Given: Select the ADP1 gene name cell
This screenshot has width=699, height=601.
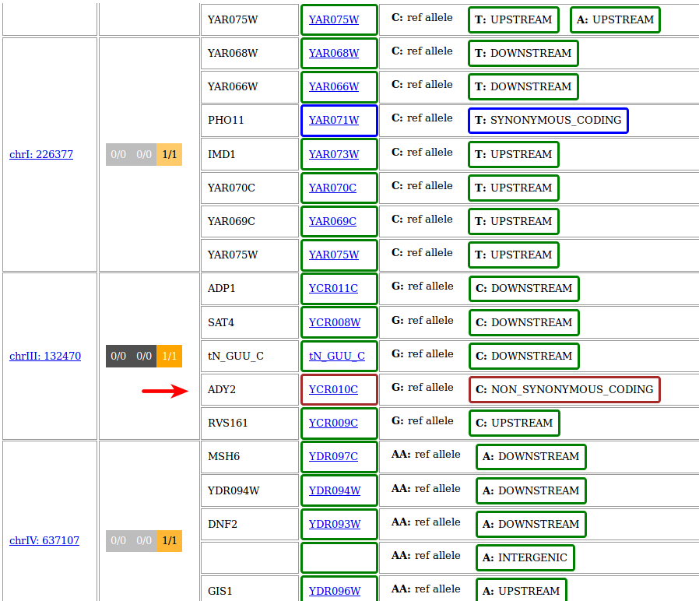Looking at the screenshot, I should 250,289.
